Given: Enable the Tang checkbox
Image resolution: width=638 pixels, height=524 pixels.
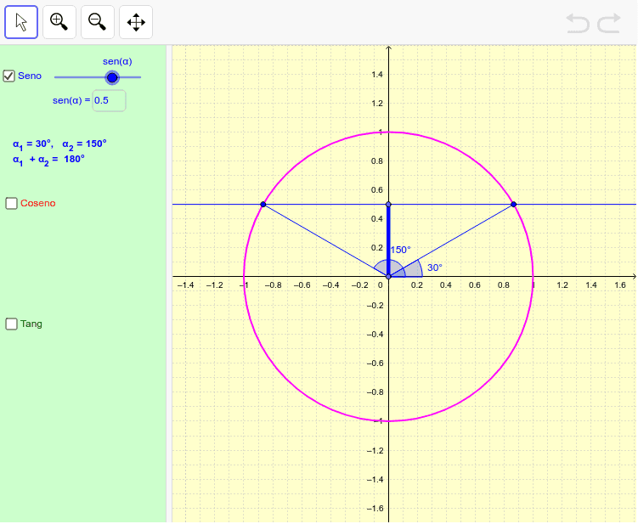Looking at the screenshot, I should click(11, 324).
